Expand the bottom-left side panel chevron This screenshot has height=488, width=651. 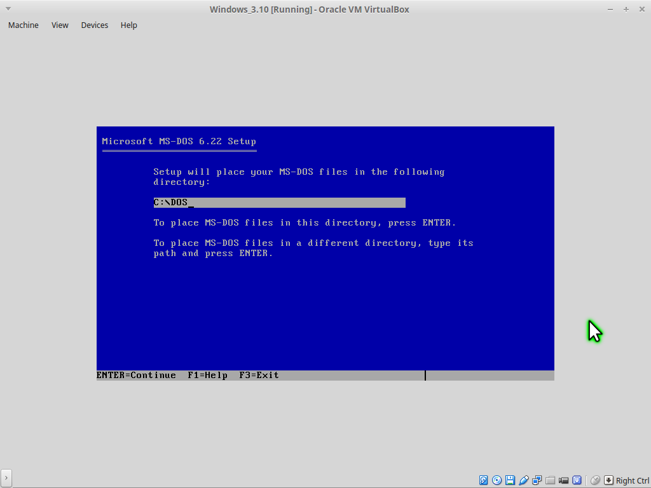6,478
